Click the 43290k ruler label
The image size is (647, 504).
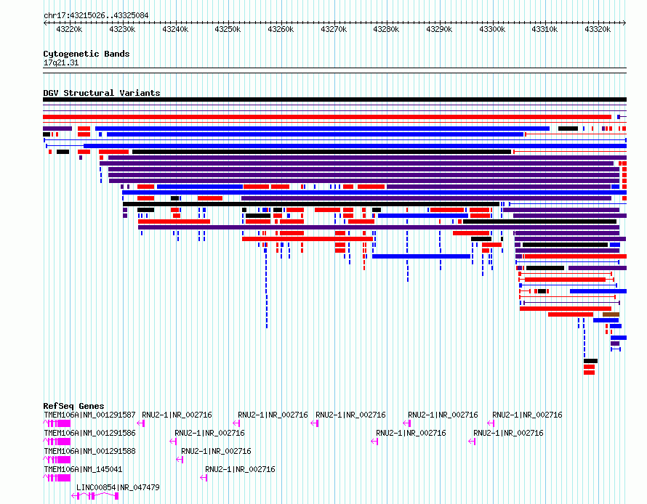[439, 29]
